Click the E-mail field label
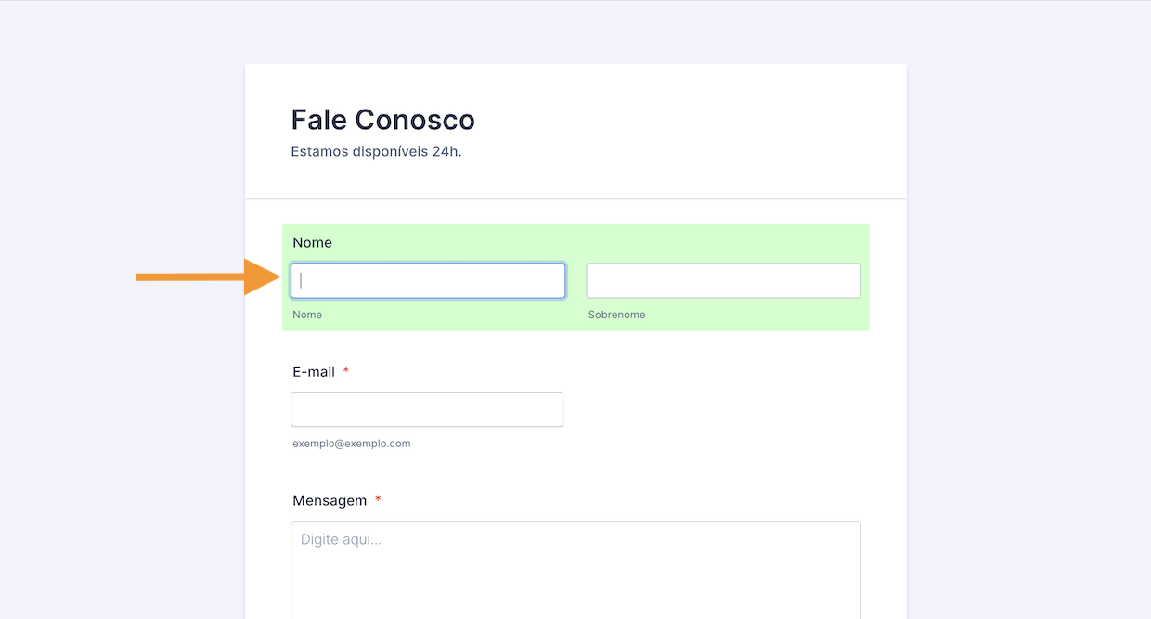 click(314, 371)
